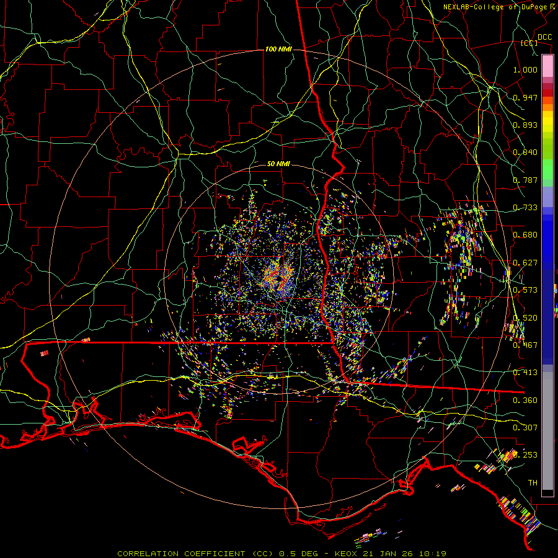Pick the gray low-value segment of color scale

pyautogui.click(x=547, y=434)
